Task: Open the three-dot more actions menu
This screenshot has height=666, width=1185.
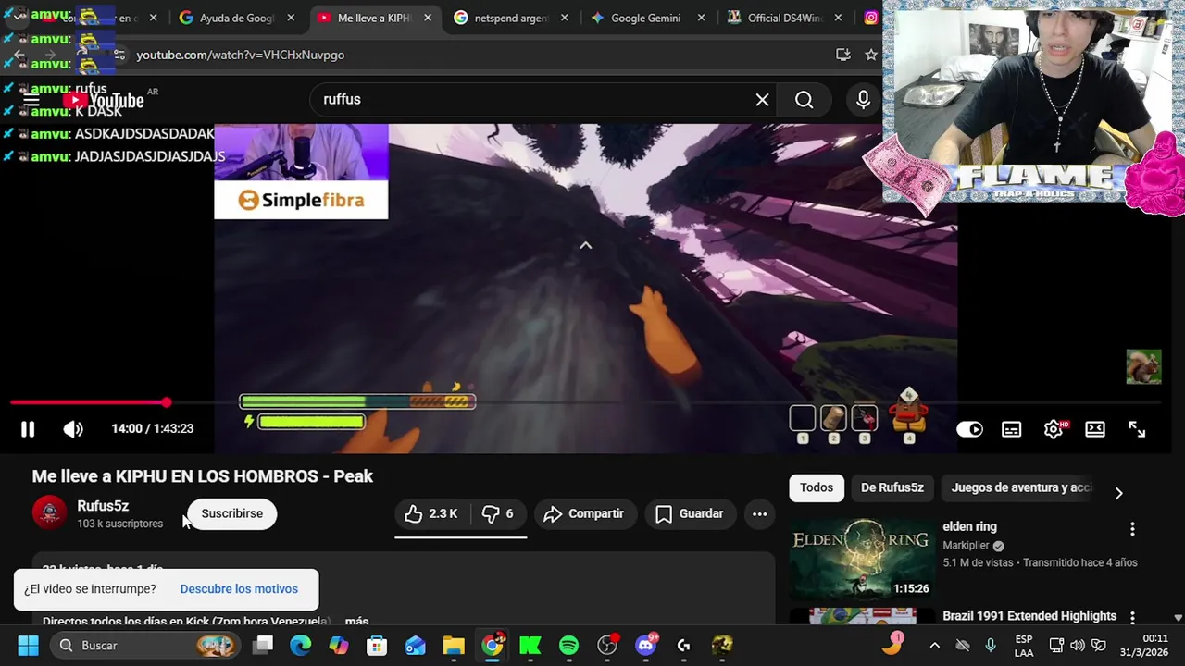Action: coord(759,513)
